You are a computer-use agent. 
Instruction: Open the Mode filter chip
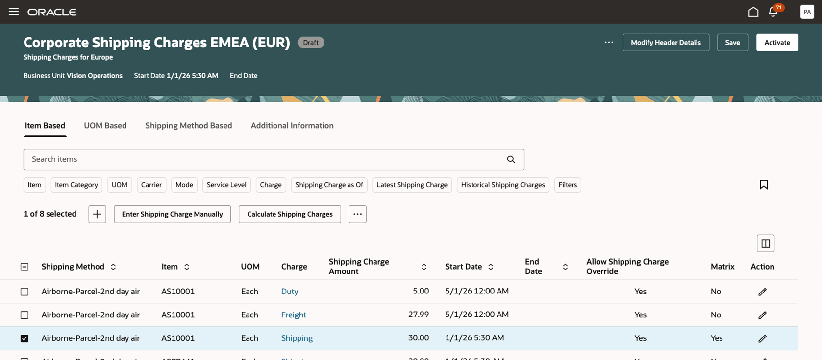(x=184, y=185)
